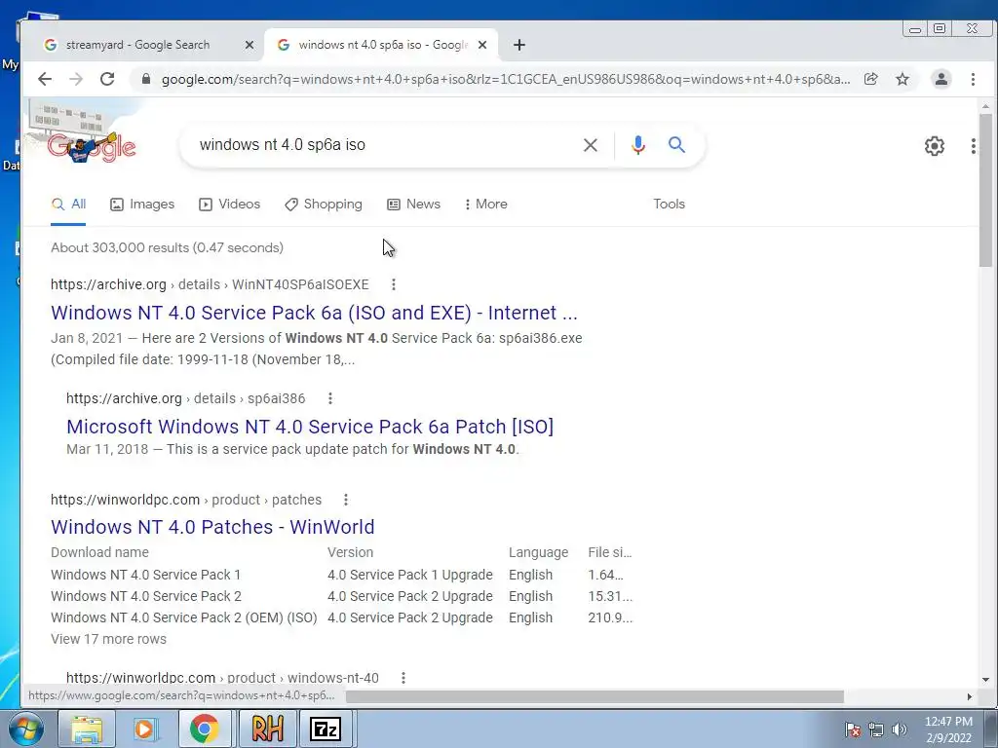Open options for the winworldpc patches result
This screenshot has height=748, width=998.
click(x=346, y=500)
